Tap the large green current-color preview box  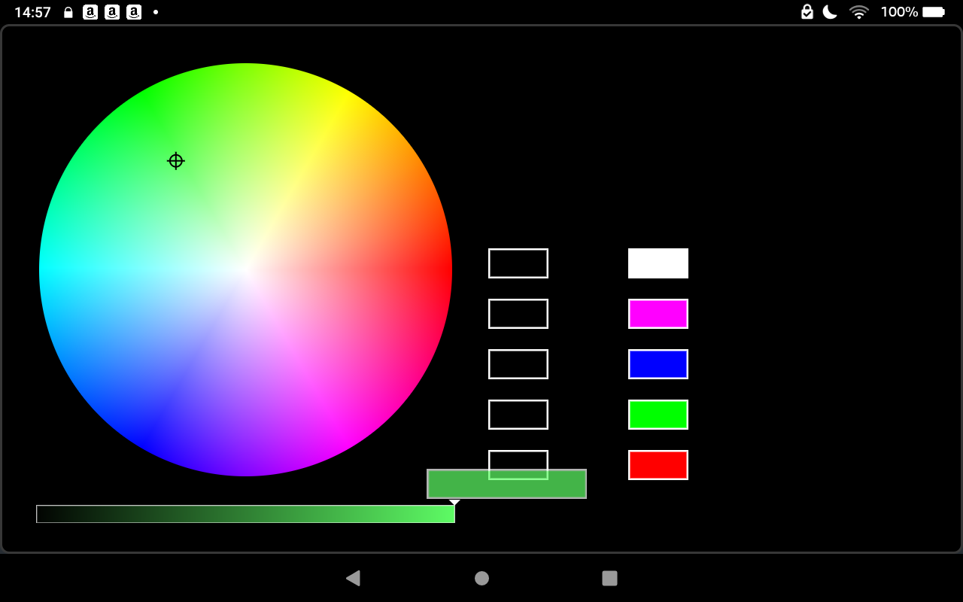(x=506, y=485)
